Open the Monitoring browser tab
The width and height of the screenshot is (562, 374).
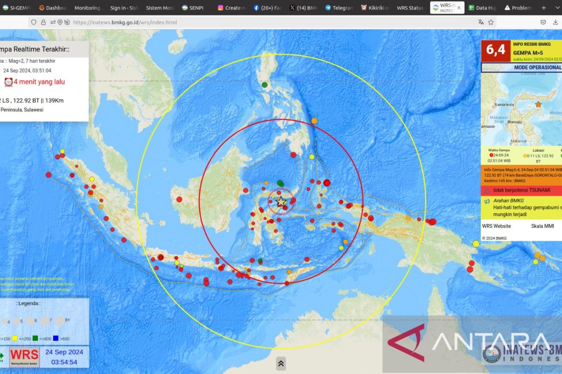[87, 8]
